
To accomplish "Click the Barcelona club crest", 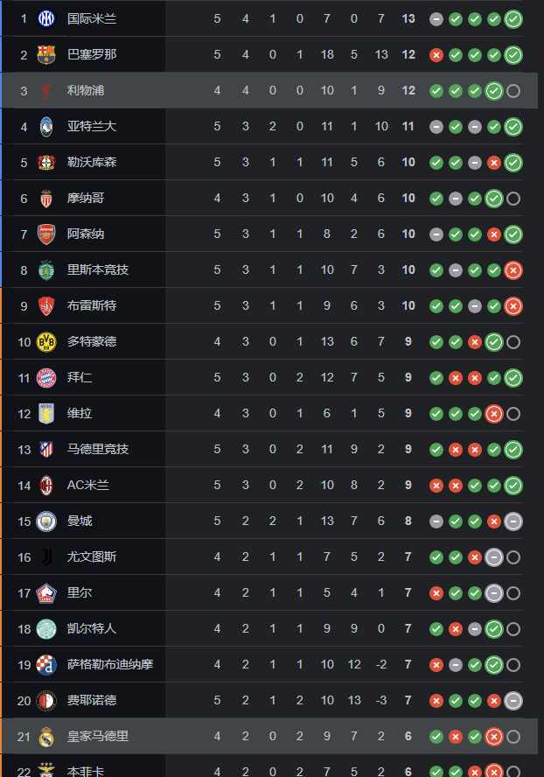I will point(46,54).
